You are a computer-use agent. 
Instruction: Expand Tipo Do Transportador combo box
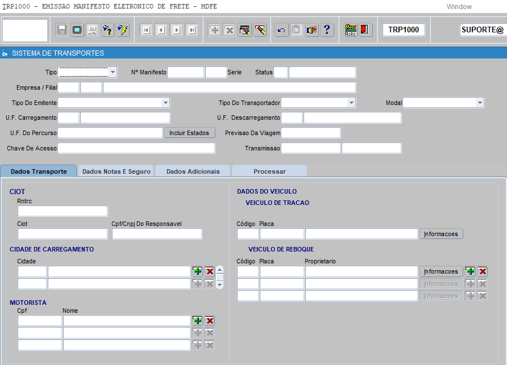pyautogui.click(x=351, y=103)
